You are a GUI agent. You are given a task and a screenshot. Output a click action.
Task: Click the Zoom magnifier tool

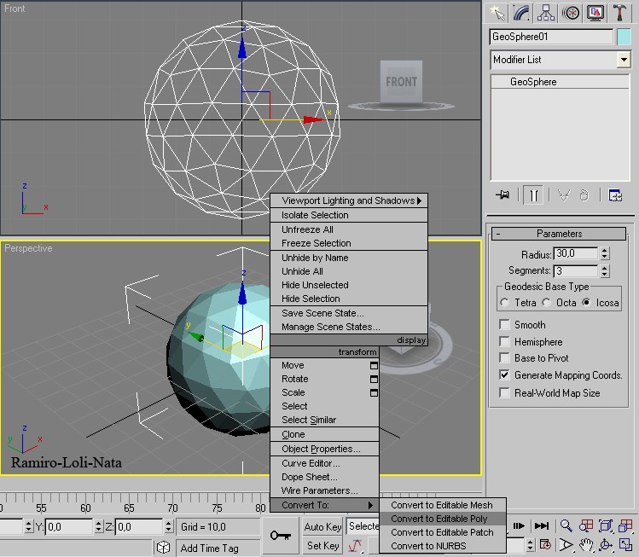(566, 525)
